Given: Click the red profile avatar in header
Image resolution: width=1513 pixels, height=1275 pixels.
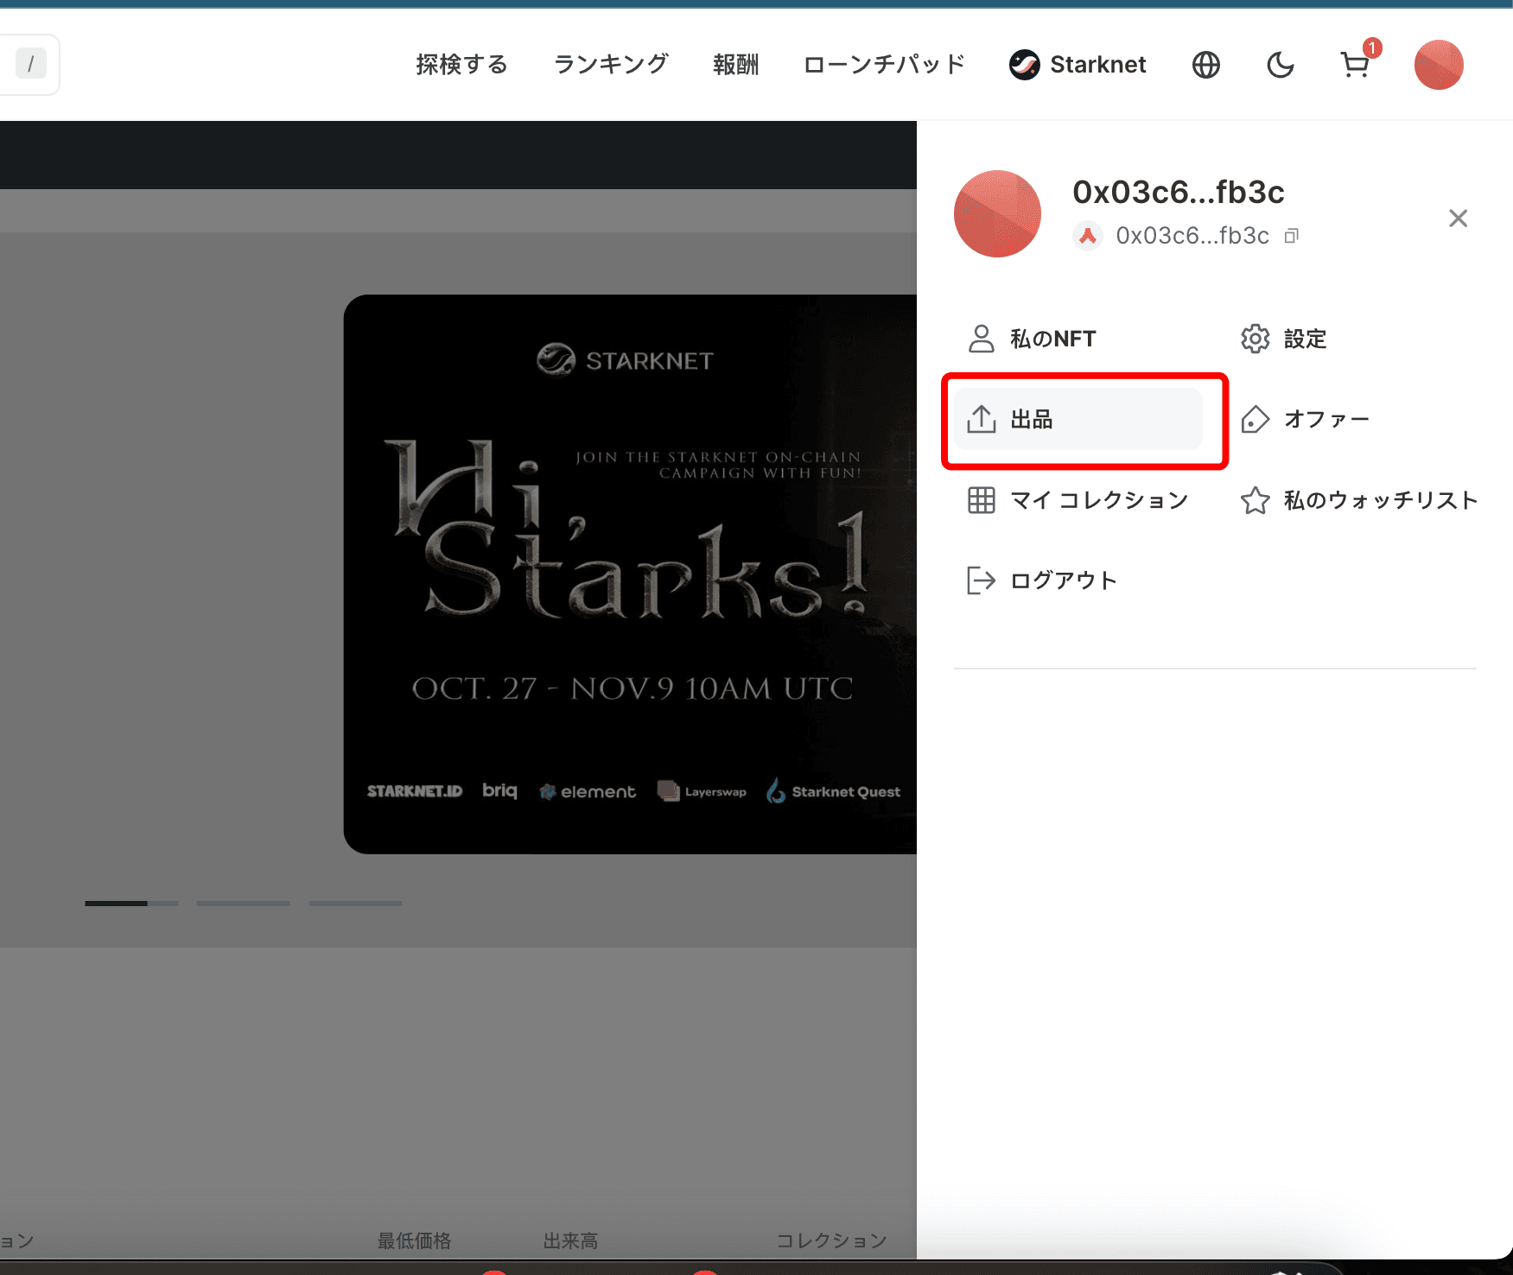Looking at the screenshot, I should point(1439,65).
